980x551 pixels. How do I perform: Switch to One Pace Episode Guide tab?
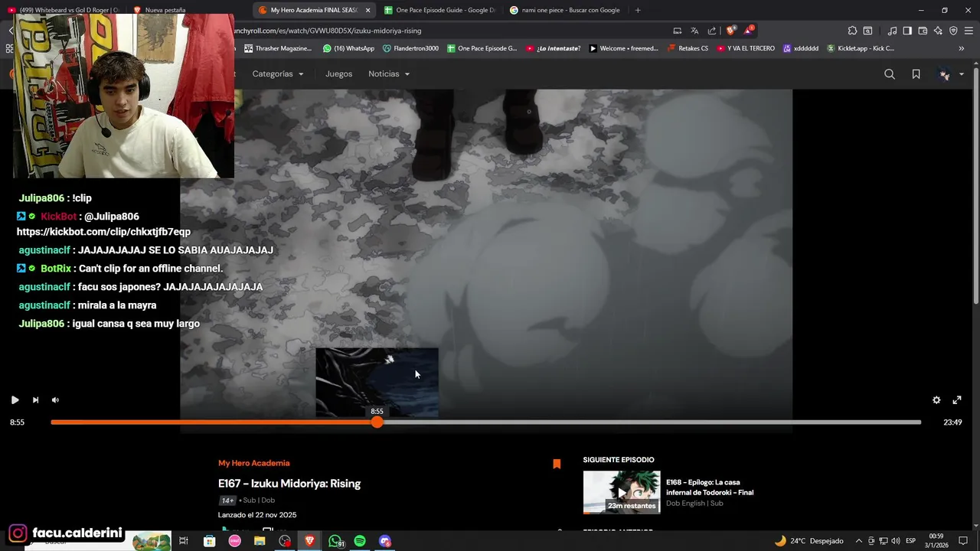pyautogui.click(x=439, y=10)
